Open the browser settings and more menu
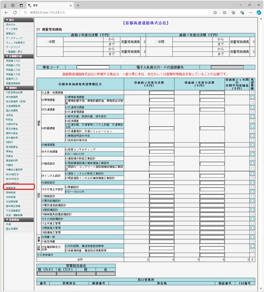Image resolution: width=264 pixels, height=292 pixels. pyautogui.click(x=250, y=12)
